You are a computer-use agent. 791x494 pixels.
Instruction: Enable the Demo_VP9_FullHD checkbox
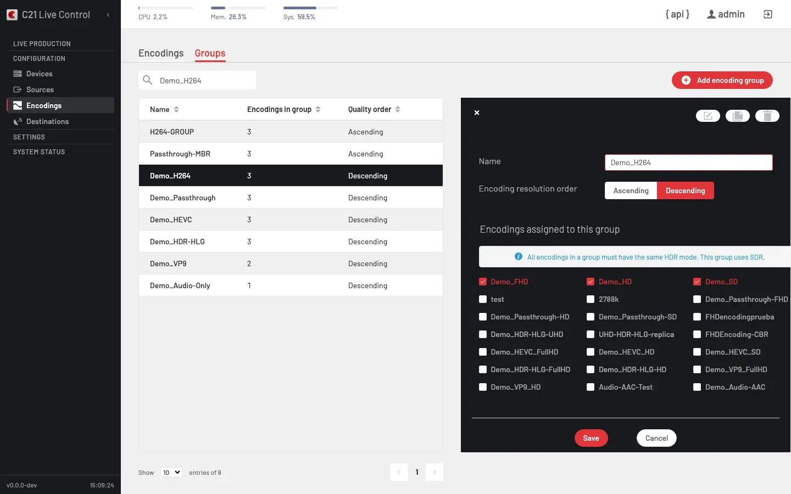point(697,369)
